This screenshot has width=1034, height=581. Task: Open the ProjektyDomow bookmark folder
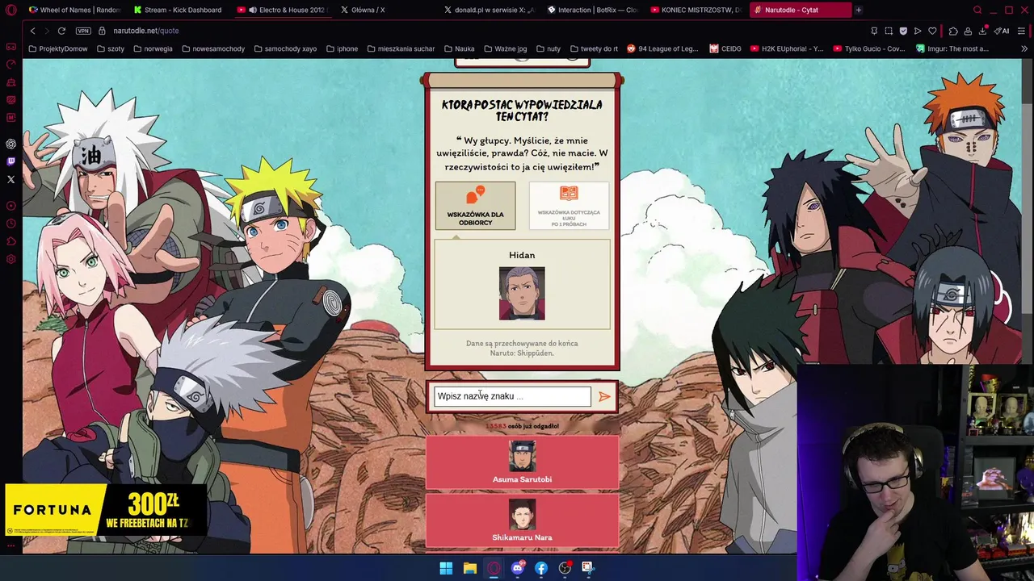(57, 48)
